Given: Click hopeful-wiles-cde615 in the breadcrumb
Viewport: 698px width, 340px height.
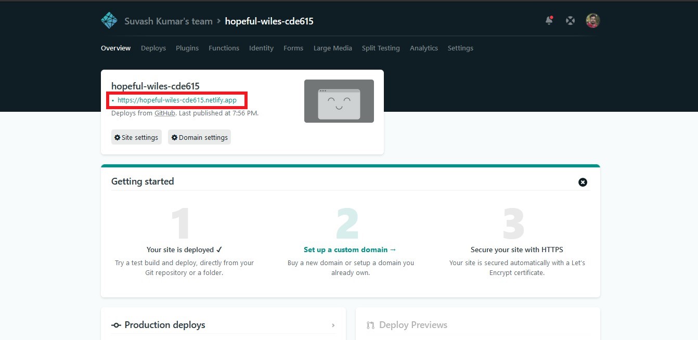Looking at the screenshot, I should (269, 21).
